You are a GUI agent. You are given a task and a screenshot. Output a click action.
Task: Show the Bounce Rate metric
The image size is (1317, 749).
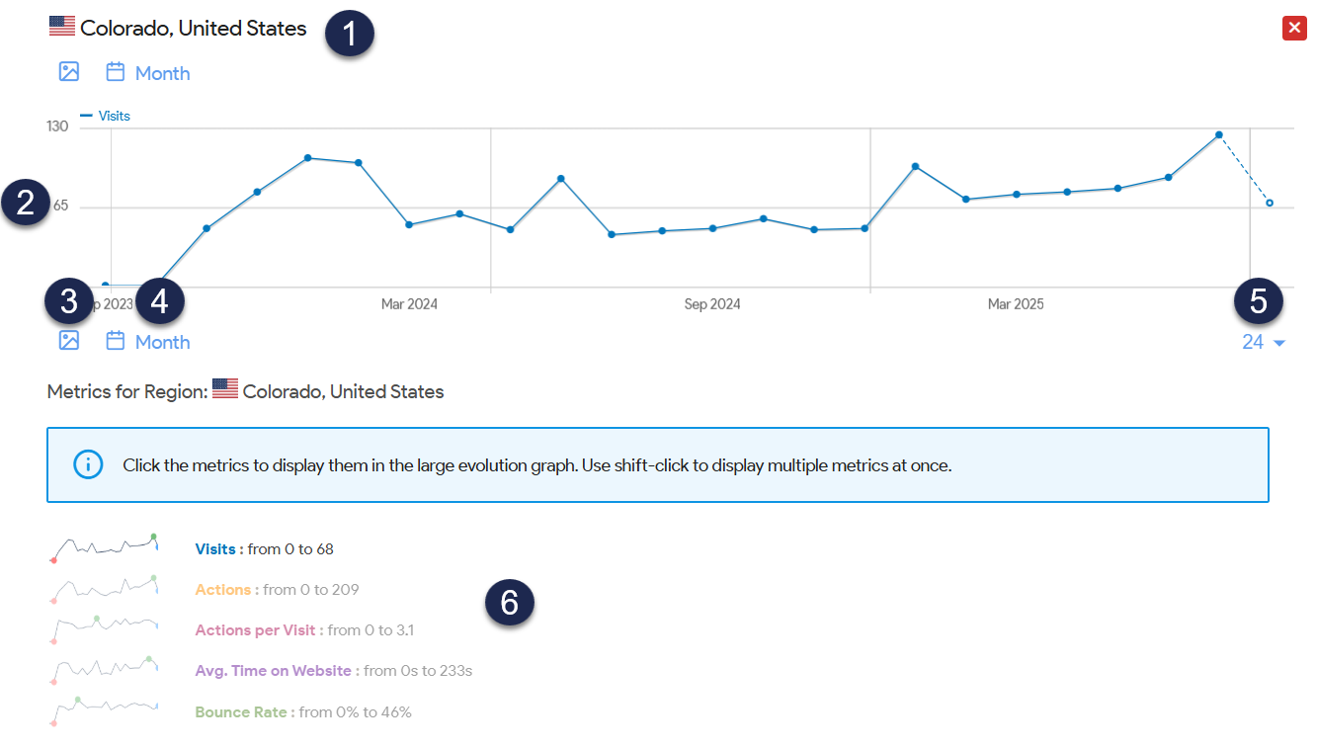[x=241, y=711]
